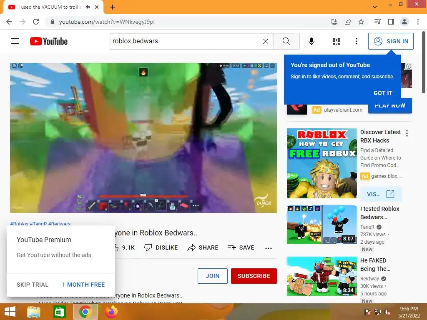The width and height of the screenshot is (427, 320).
Task: Open the media control icon in Chrome toolbar
Action: 377,22
